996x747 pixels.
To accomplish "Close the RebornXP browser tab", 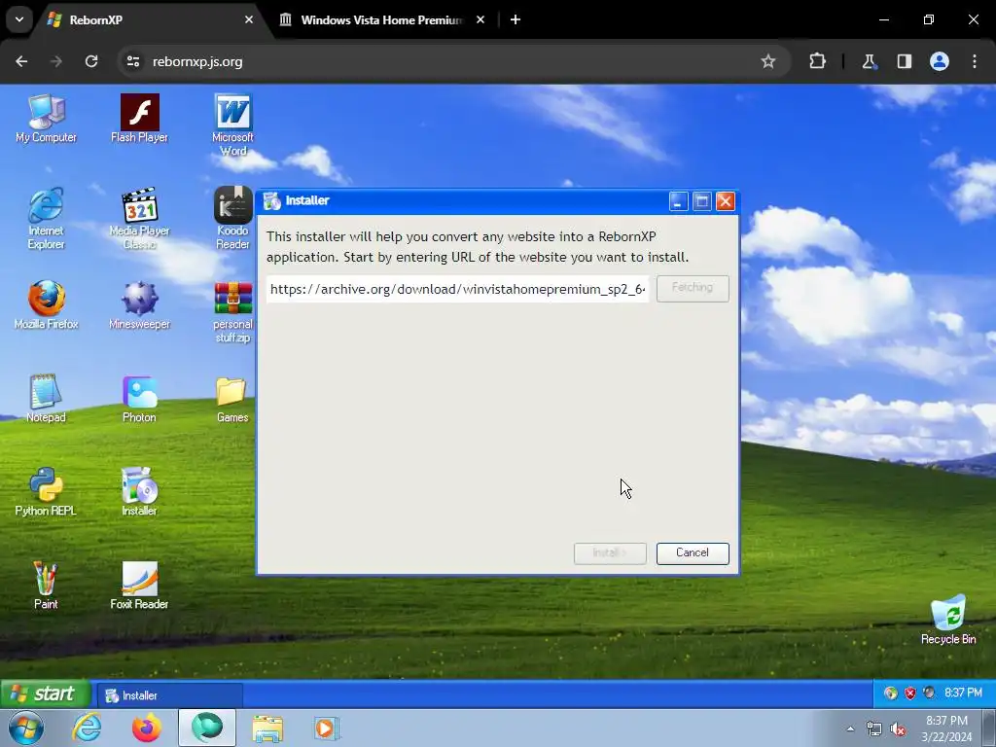I will point(249,19).
